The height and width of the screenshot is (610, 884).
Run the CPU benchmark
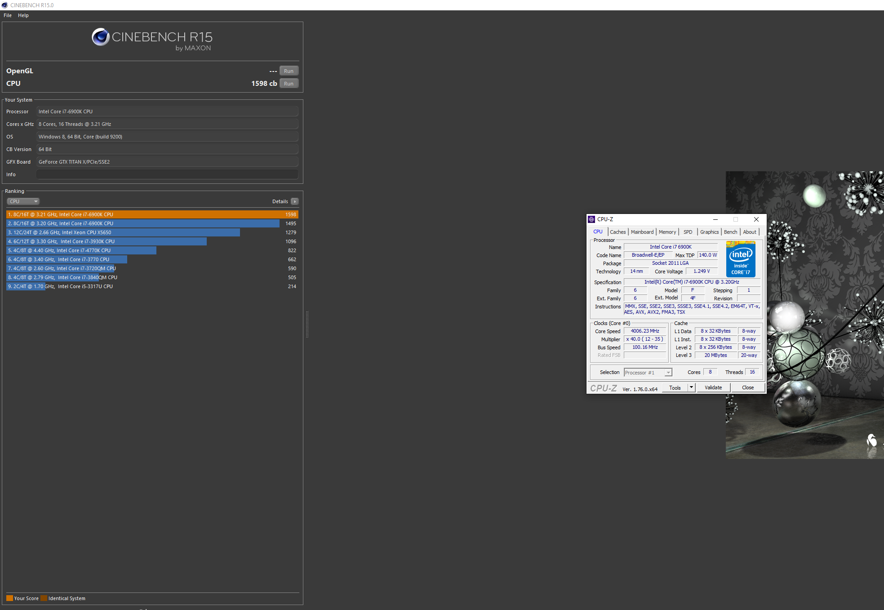289,84
